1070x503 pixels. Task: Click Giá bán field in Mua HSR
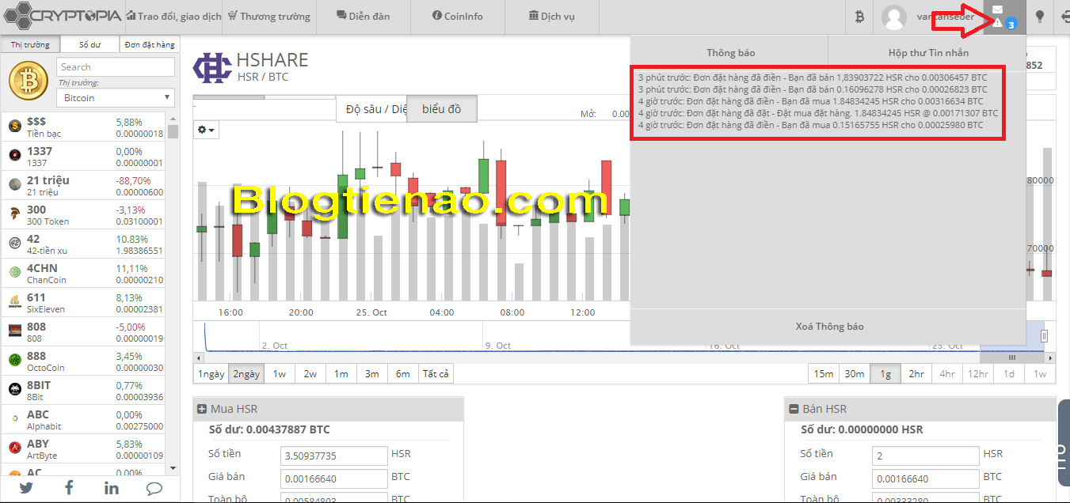pyautogui.click(x=333, y=478)
